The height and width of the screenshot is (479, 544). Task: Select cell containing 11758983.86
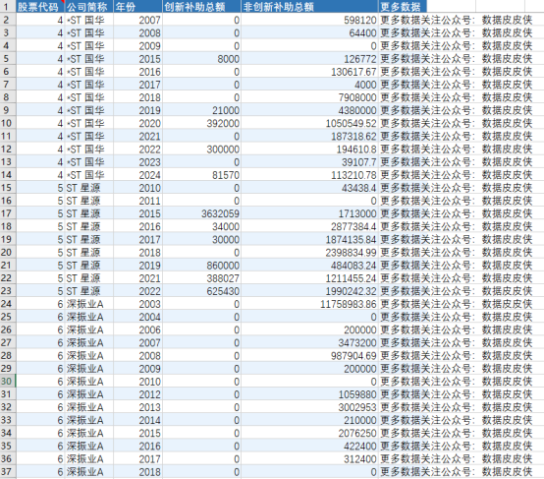point(309,304)
